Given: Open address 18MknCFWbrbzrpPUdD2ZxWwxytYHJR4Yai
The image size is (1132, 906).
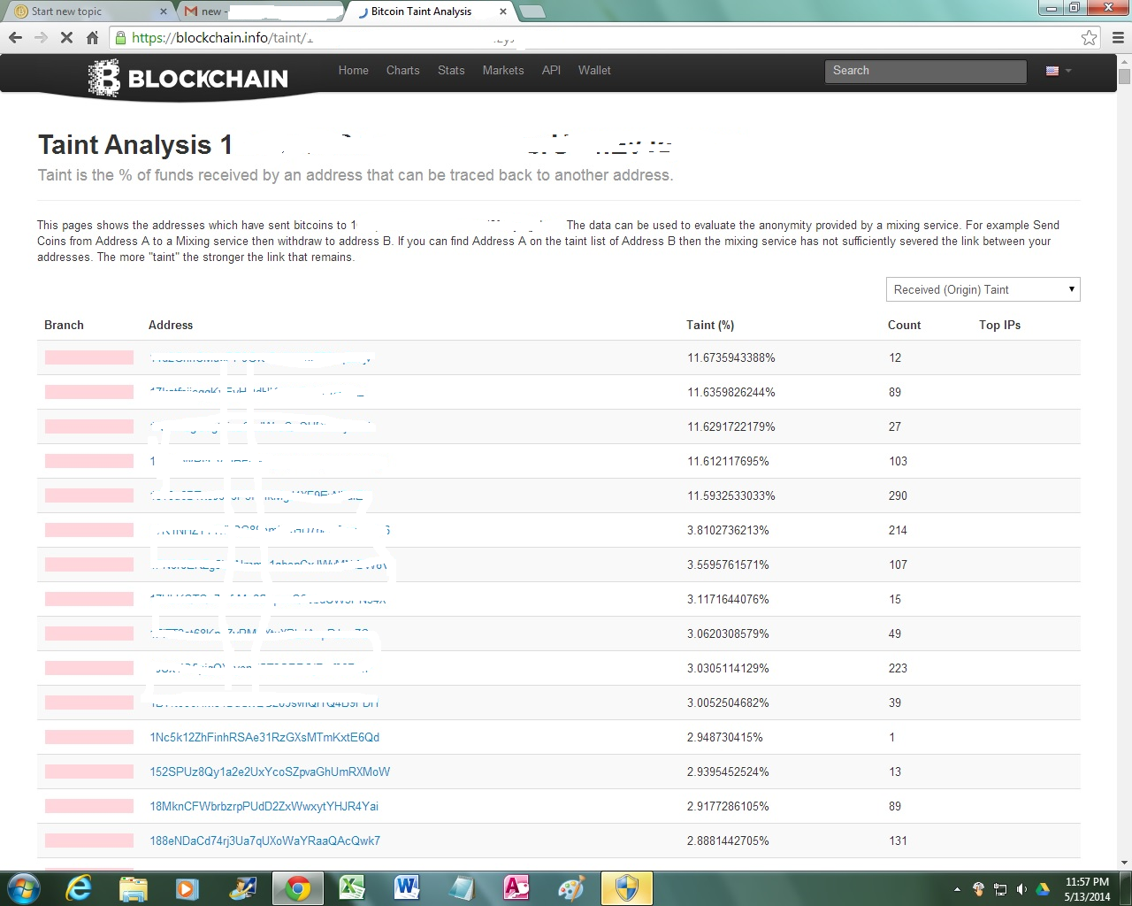Looking at the screenshot, I should (x=264, y=806).
